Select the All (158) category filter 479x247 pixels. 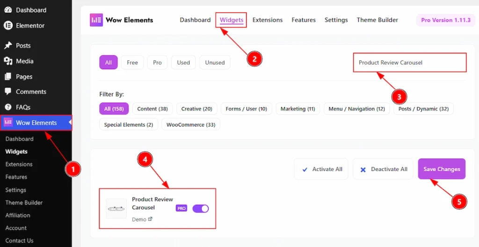point(114,108)
